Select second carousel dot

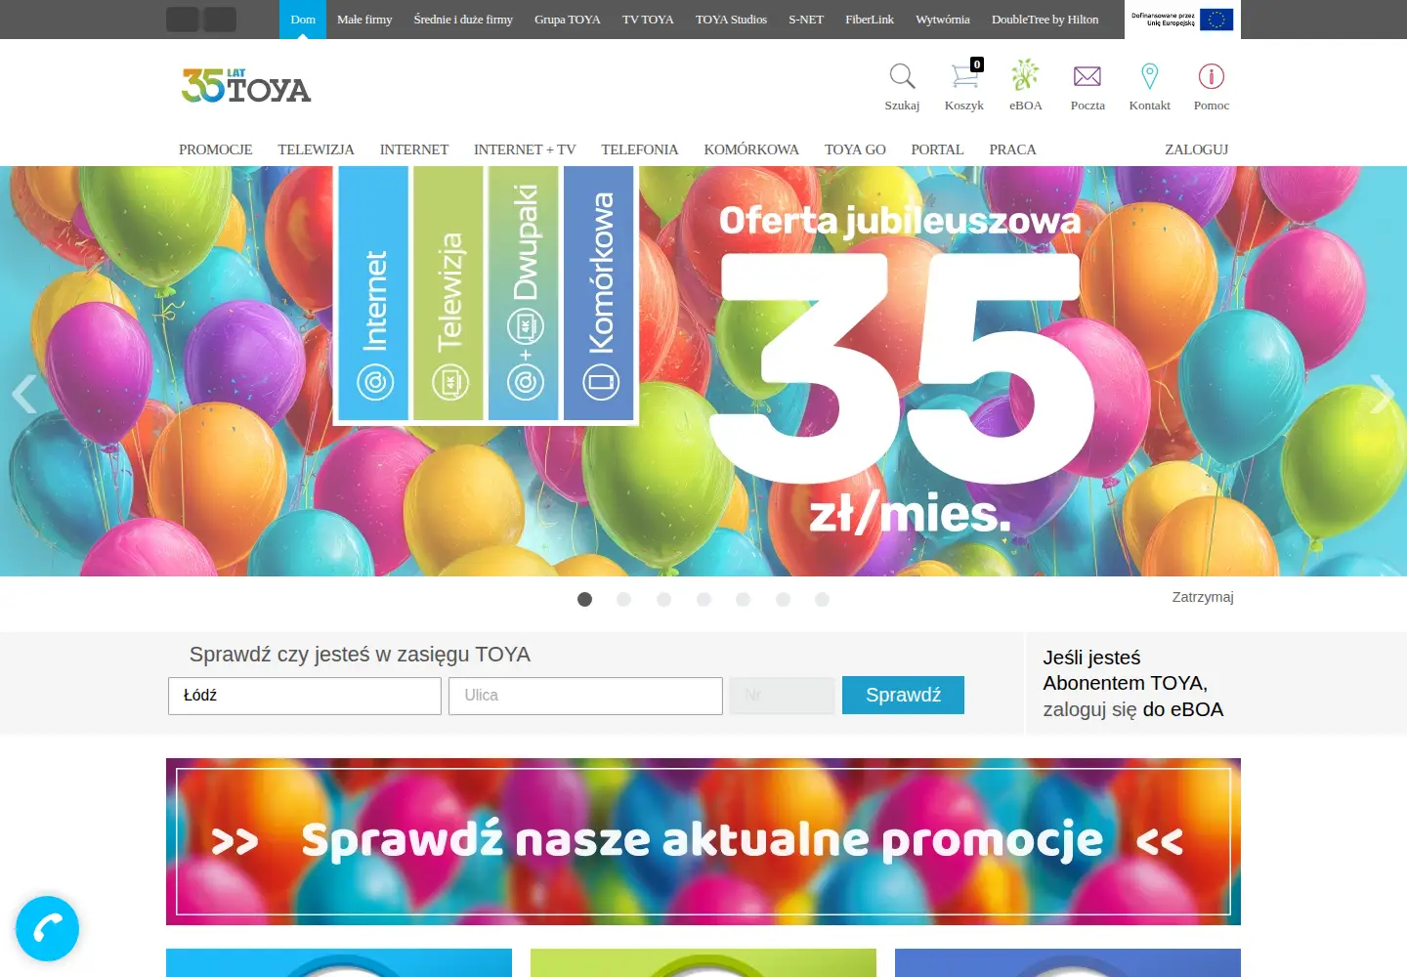pyautogui.click(x=624, y=599)
